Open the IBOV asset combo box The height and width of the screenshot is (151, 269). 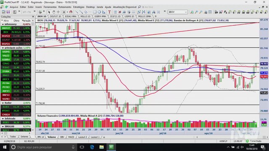click(177, 12)
